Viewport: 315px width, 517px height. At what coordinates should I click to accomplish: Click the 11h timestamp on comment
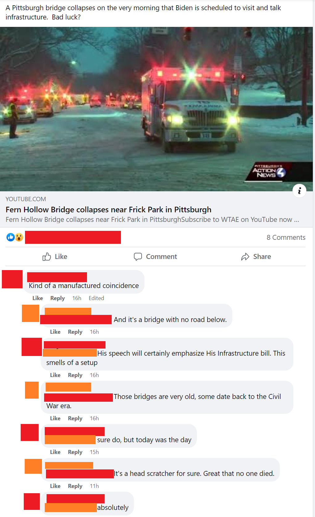pos(94,486)
